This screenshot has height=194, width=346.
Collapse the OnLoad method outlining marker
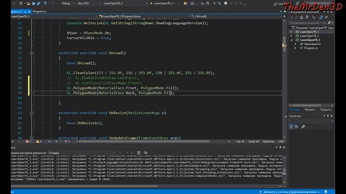(31, 53)
